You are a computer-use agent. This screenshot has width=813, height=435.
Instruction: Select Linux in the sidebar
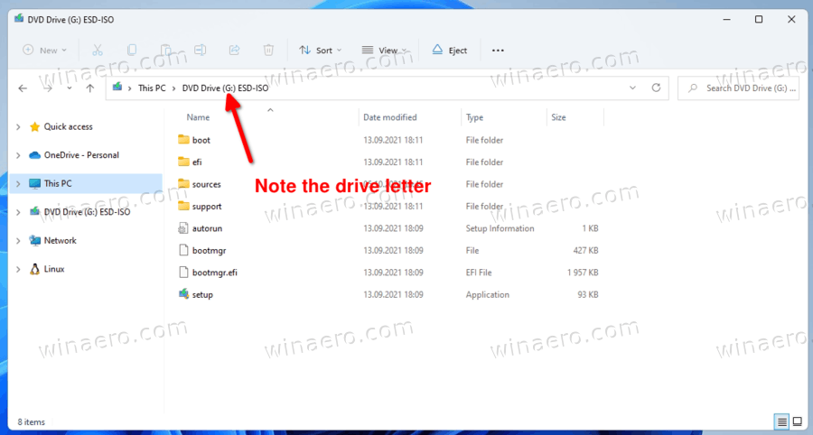pyautogui.click(x=54, y=269)
